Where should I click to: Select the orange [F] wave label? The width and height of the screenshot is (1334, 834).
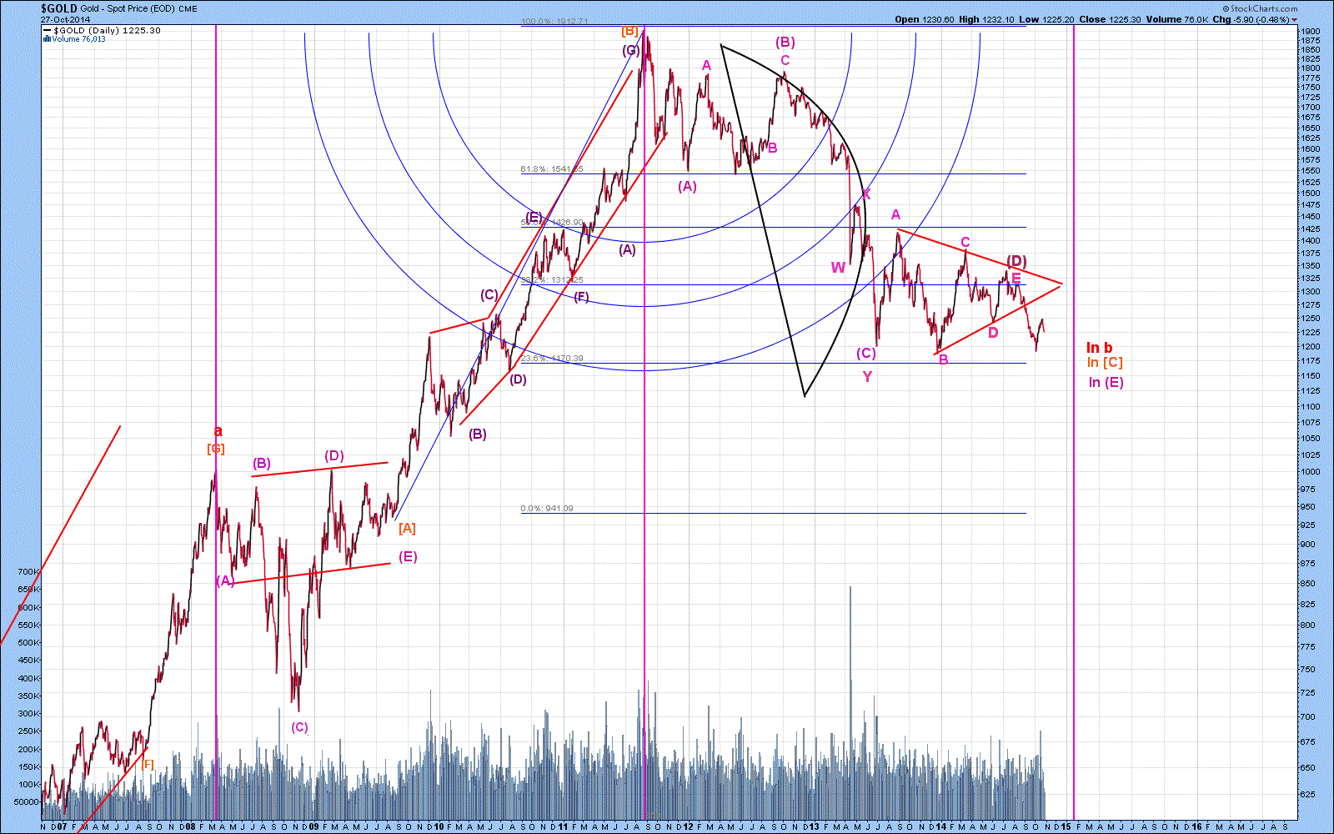coord(147,764)
